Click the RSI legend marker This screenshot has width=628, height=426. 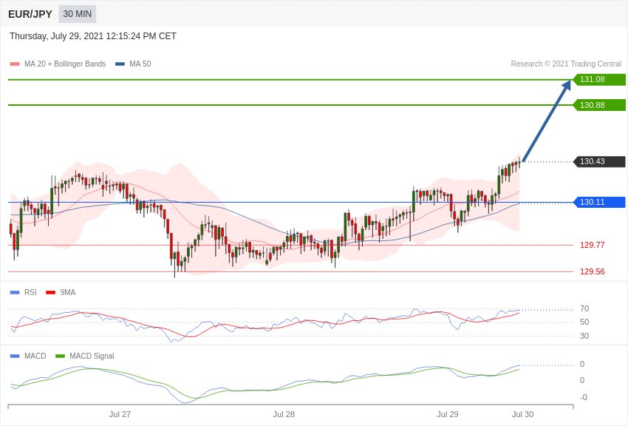(x=15, y=293)
